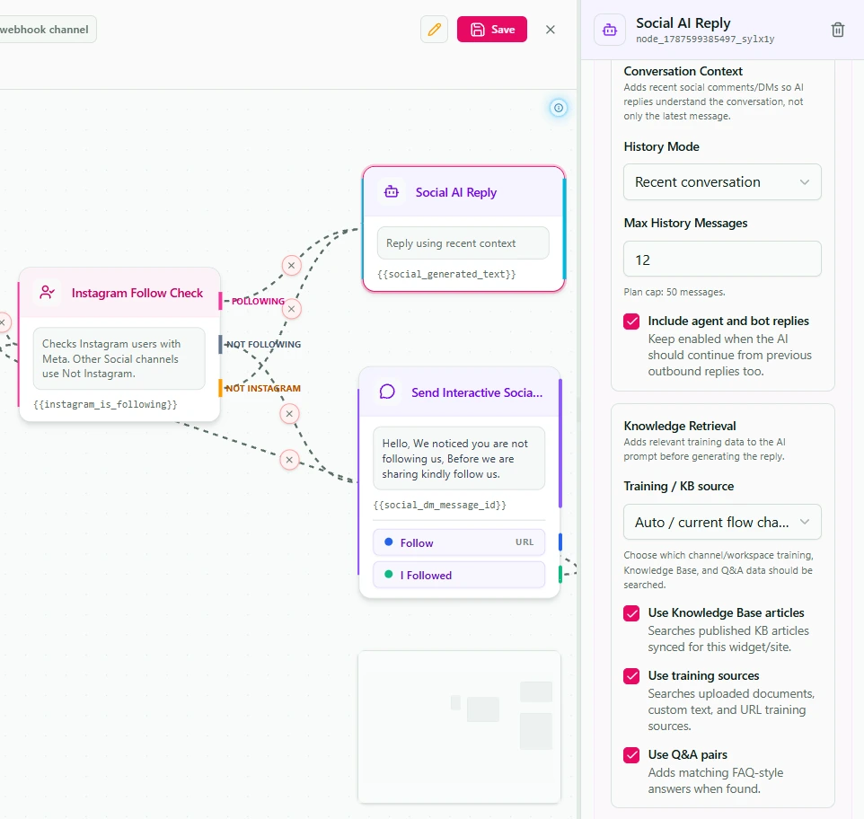Click the chat bubble icon on Send Interactive node
The width and height of the screenshot is (864, 819).
coord(387,392)
